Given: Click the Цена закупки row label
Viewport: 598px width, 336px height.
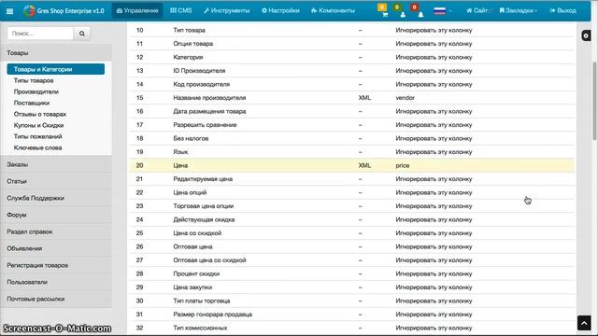Looking at the screenshot, I should [192, 287].
